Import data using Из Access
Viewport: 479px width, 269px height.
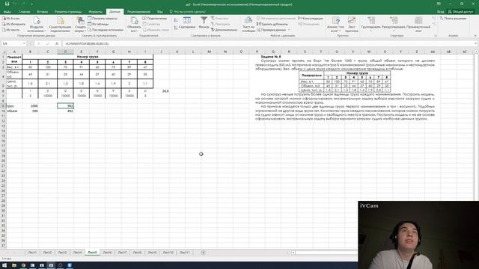point(11,19)
